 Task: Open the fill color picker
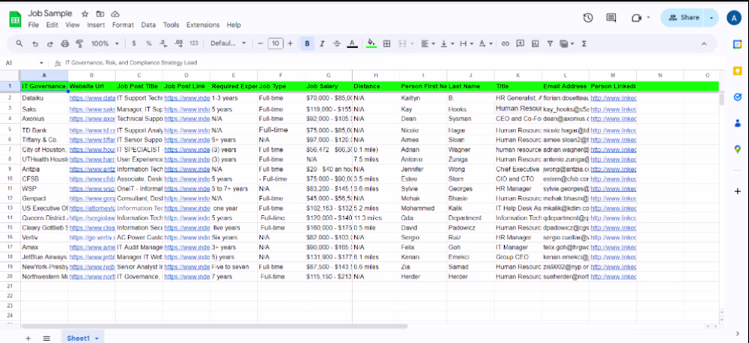click(372, 43)
